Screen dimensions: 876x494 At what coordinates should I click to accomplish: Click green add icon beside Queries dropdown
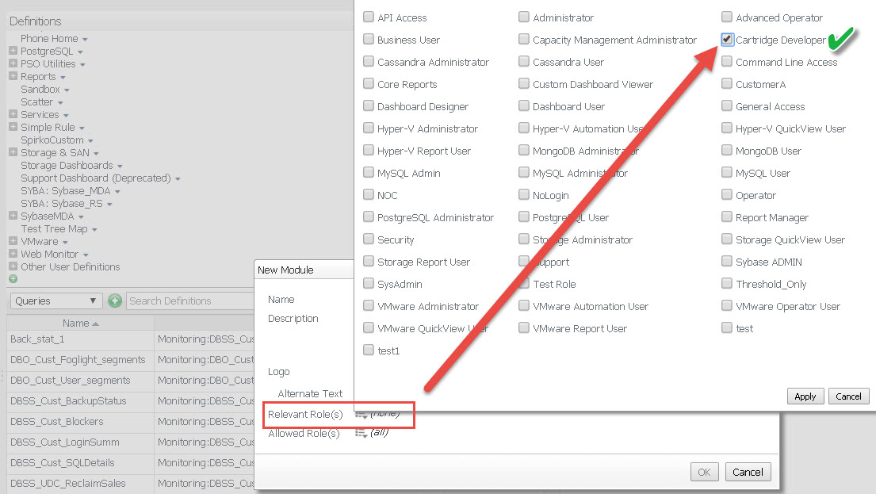point(115,301)
